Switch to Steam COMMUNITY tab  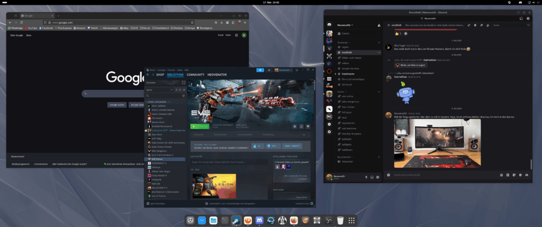(196, 75)
